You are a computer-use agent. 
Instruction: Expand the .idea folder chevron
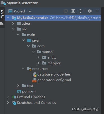pyautogui.click(x=13, y=23)
